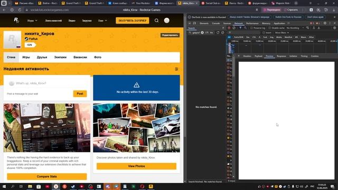Close the request details pane
The image size is (338, 190).
pos(239,56)
